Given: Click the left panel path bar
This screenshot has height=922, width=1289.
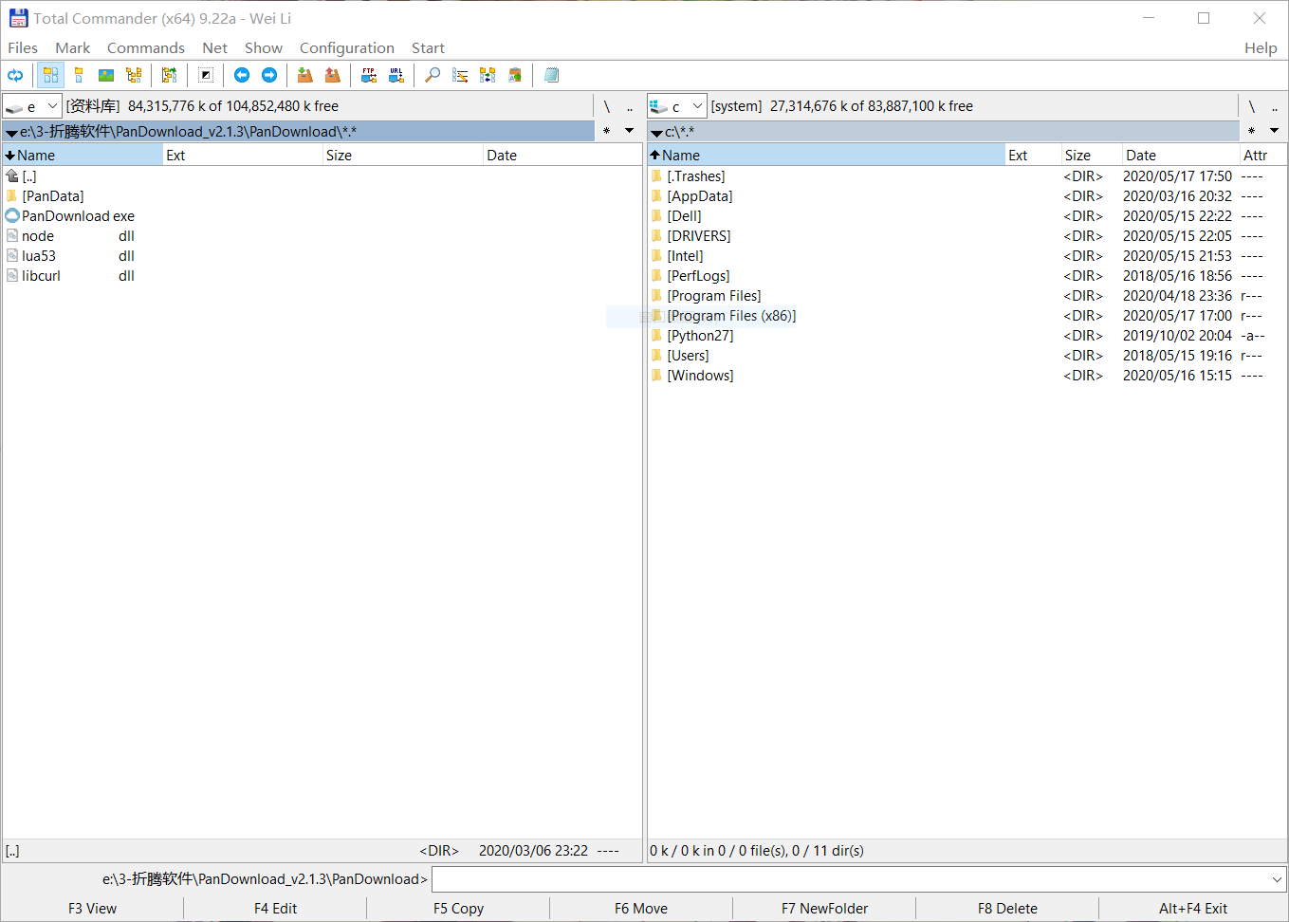Looking at the screenshot, I should coord(299,131).
